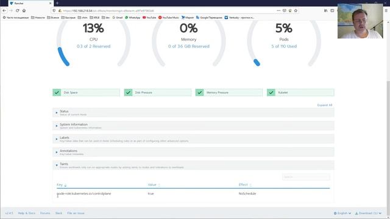Open the English language dropdown
The height and width of the screenshot is (219, 390).
pos(342,213)
